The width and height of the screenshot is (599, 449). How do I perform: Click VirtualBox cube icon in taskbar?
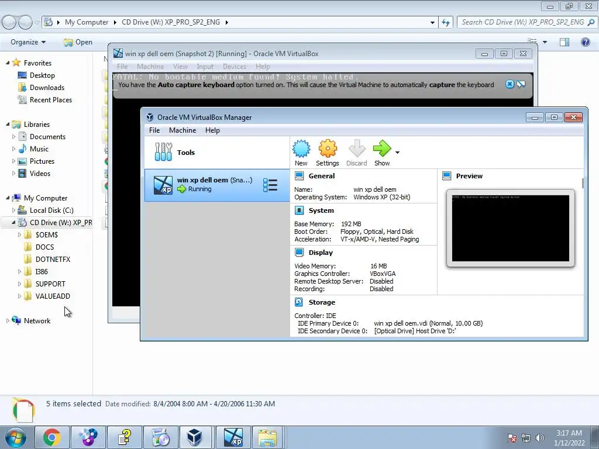click(x=195, y=437)
